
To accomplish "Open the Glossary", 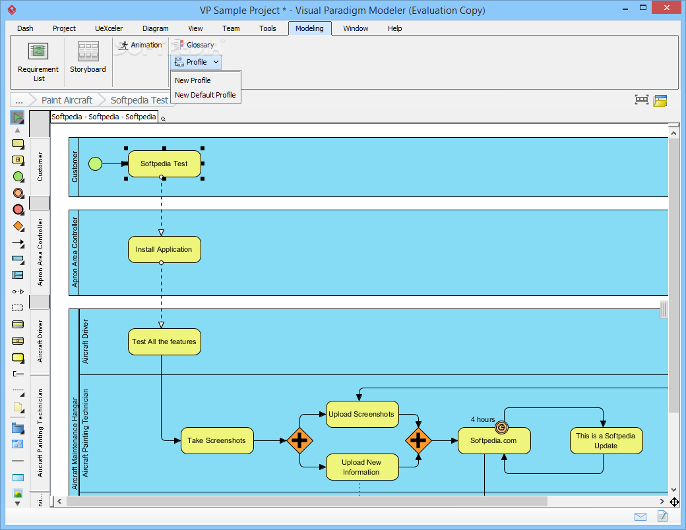I will coord(195,45).
